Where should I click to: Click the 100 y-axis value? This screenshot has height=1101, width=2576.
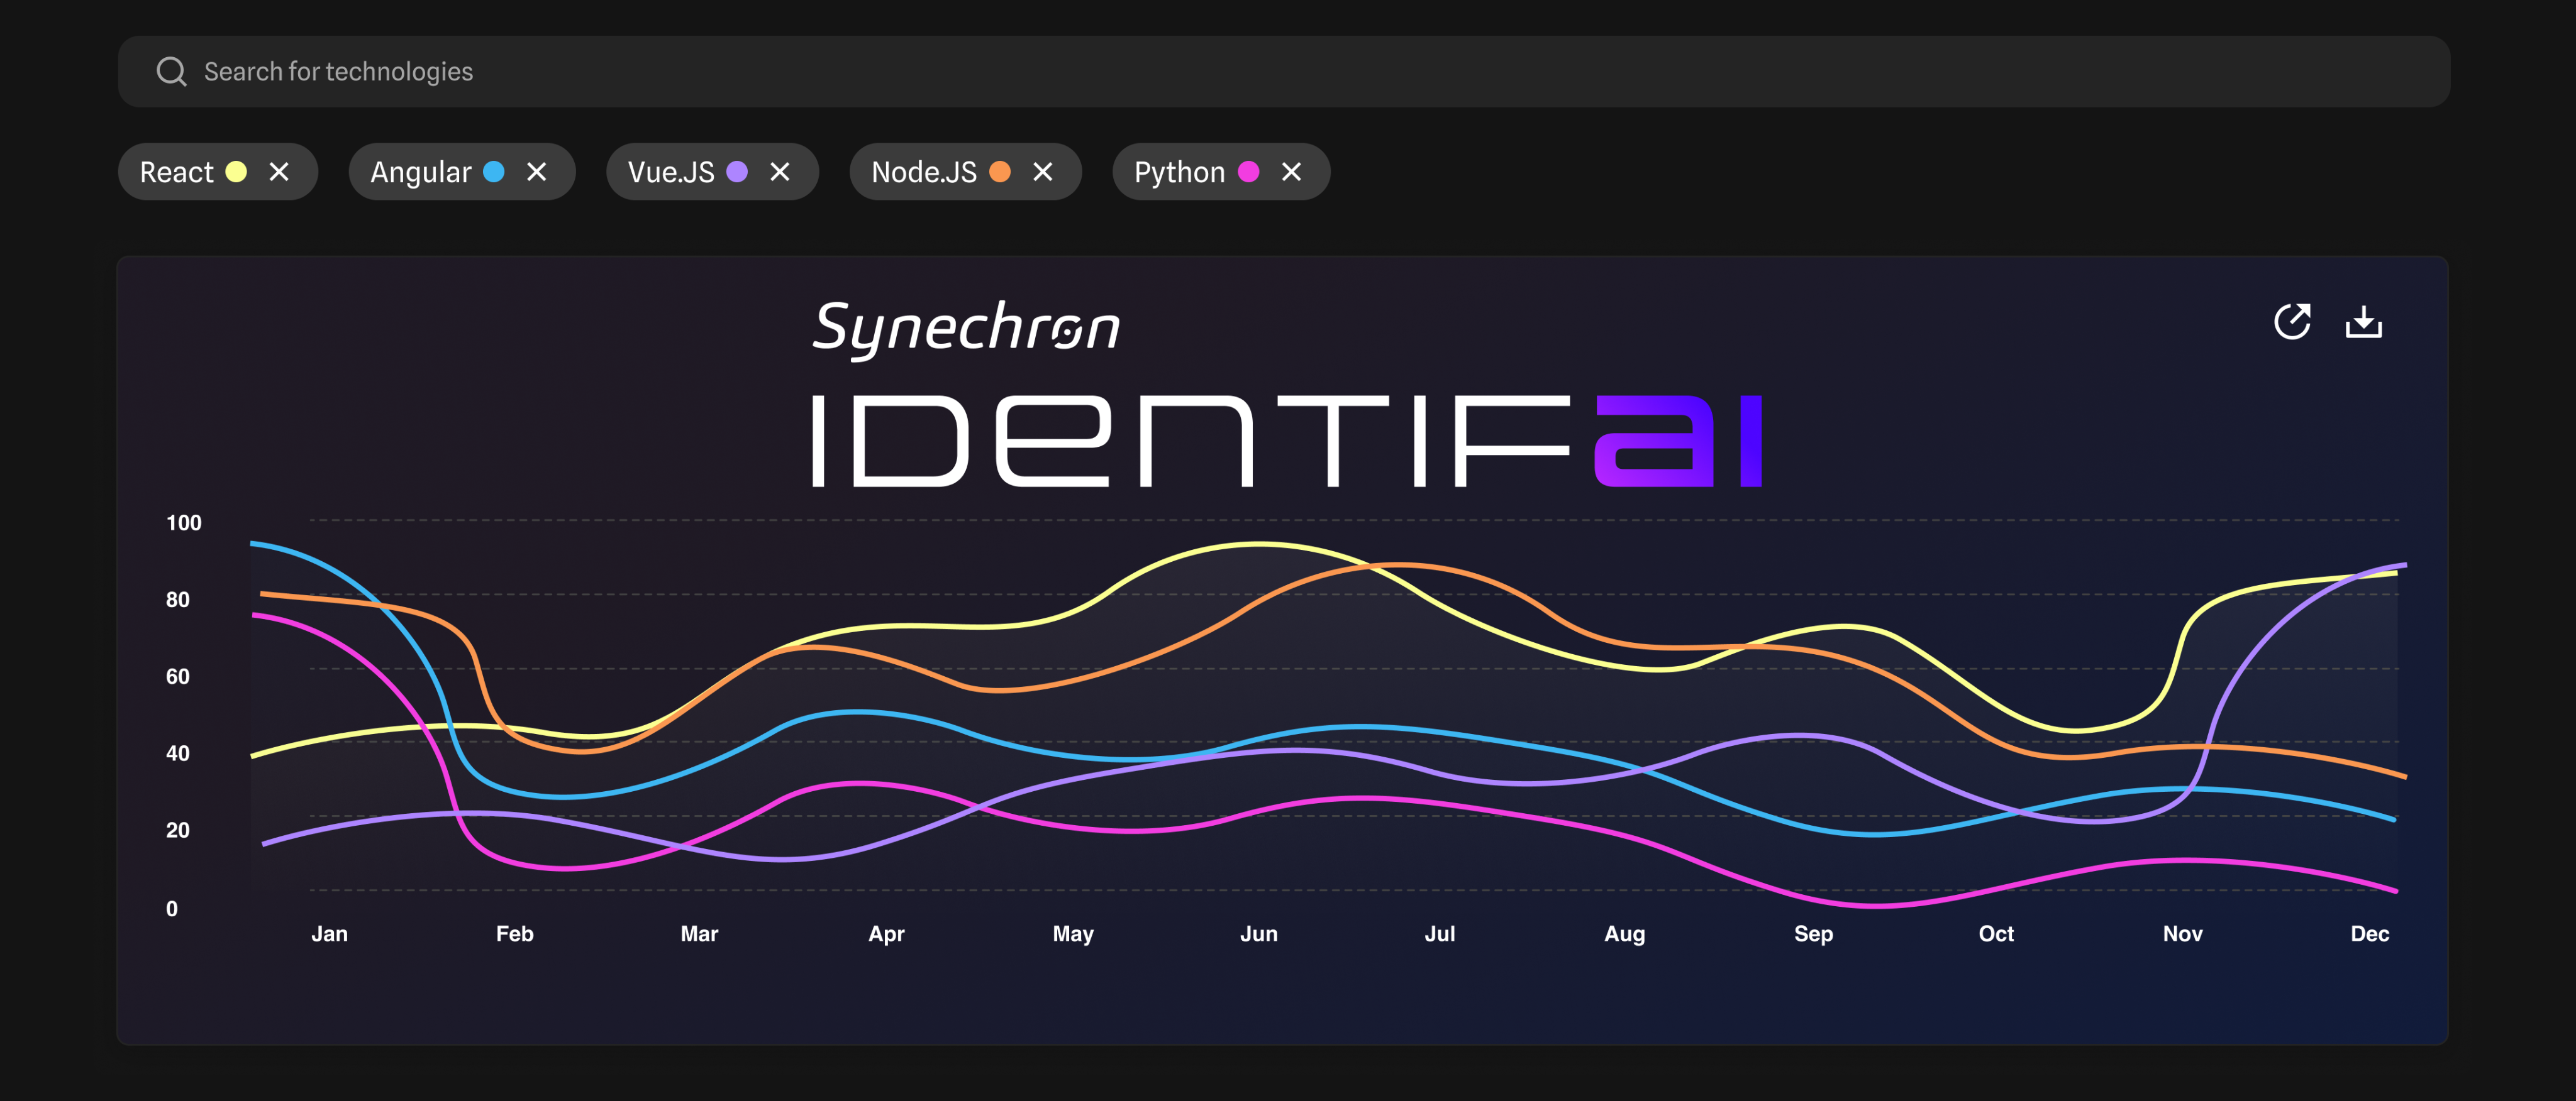(184, 522)
